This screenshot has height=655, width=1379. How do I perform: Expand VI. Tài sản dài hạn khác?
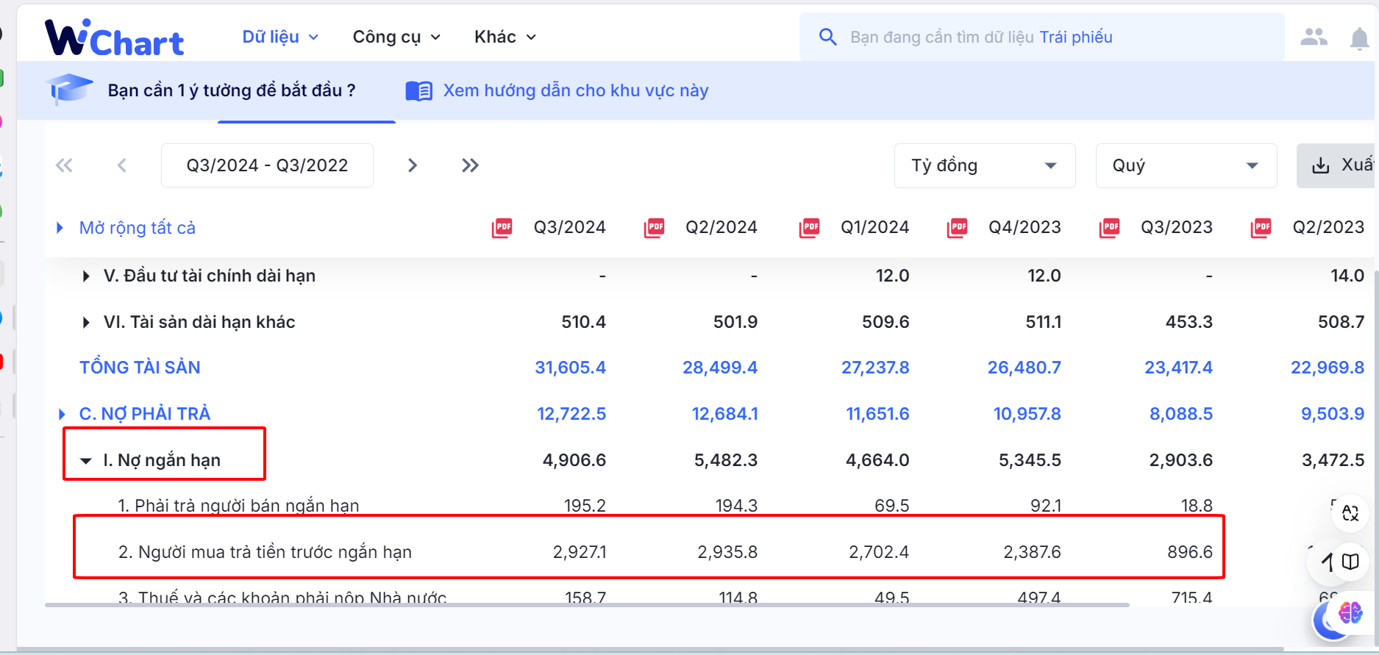pos(86,322)
